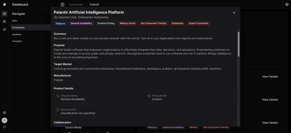Click the Lifecycle Status pulse icon
291x133 pixels.
[x=58, y=96]
